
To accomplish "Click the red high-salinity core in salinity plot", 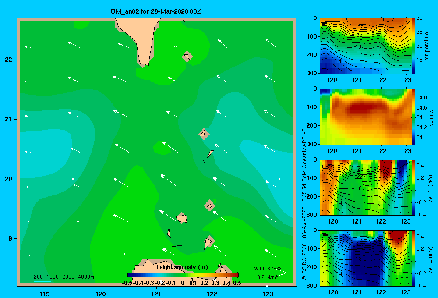I will click(x=363, y=108).
